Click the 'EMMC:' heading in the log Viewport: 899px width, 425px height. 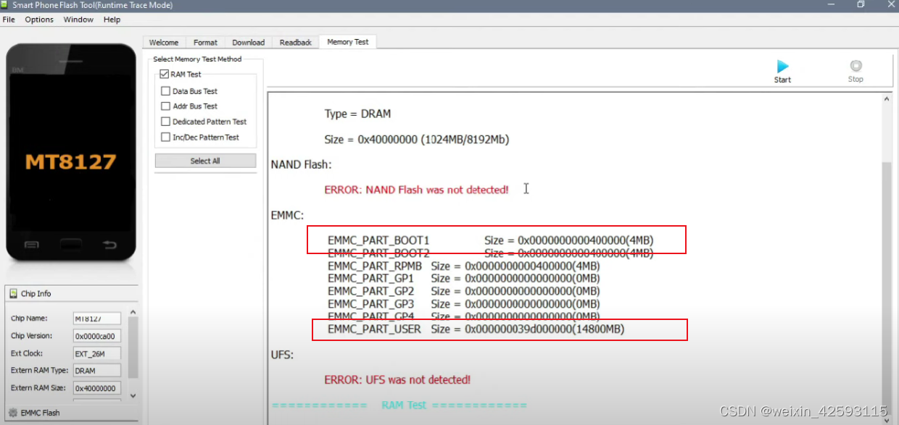tap(287, 215)
